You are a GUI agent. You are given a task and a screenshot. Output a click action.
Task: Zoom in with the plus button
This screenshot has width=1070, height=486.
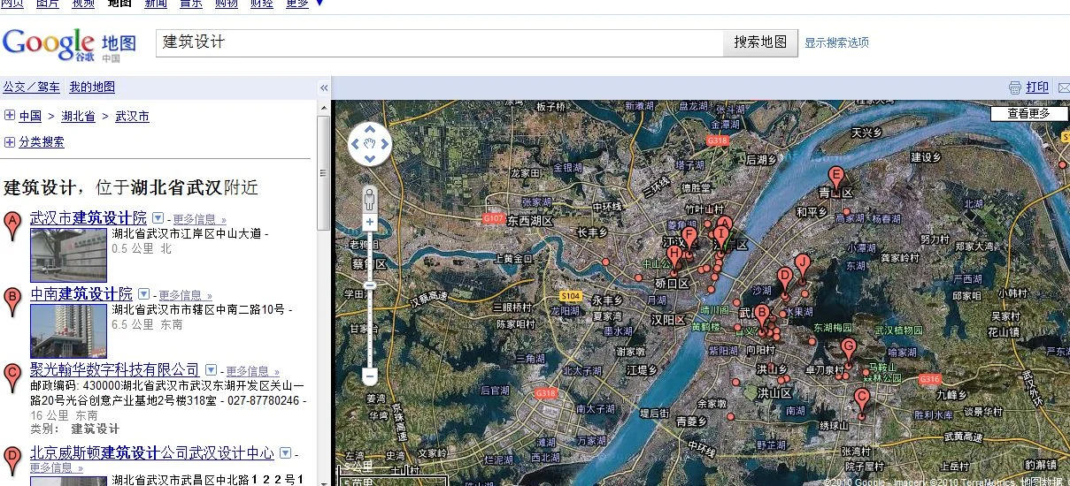(x=370, y=222)
